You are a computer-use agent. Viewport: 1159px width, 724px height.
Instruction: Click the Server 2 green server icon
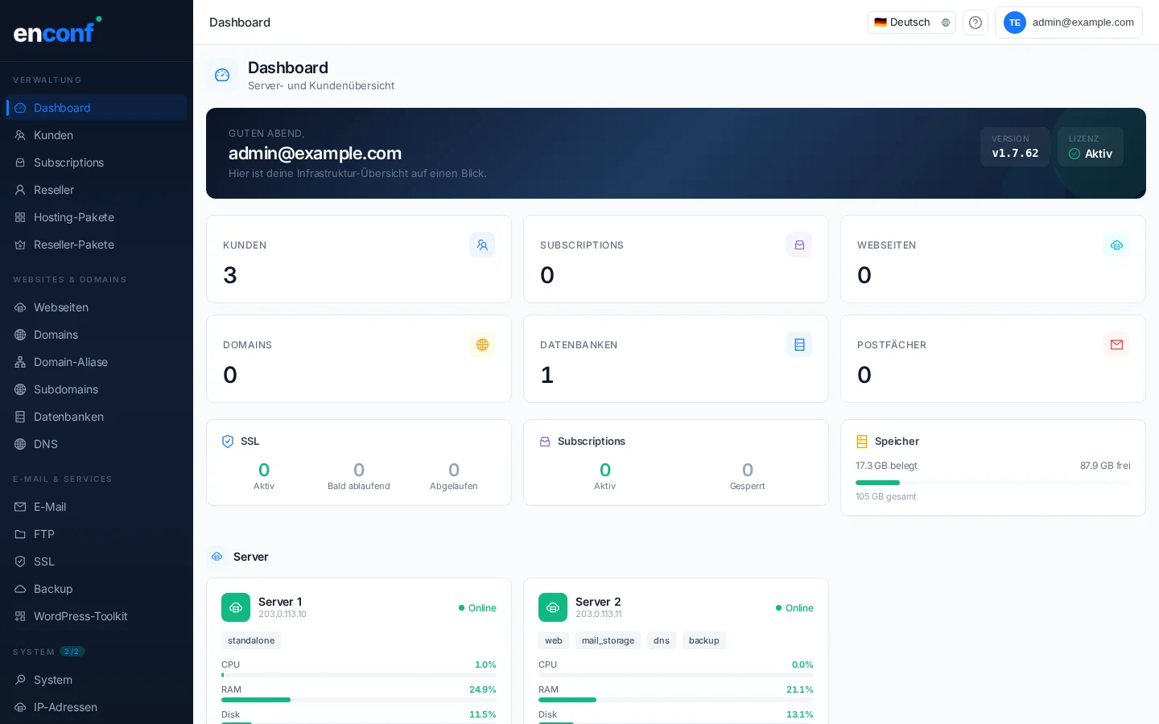click(553, 607)
